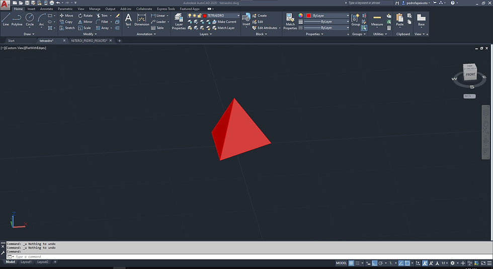Click the Plot printer icon
Screen dimensions: 493x269
point(52,3)
